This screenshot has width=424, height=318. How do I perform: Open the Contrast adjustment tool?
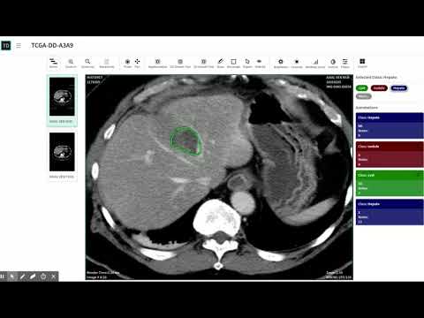[297, 64]
